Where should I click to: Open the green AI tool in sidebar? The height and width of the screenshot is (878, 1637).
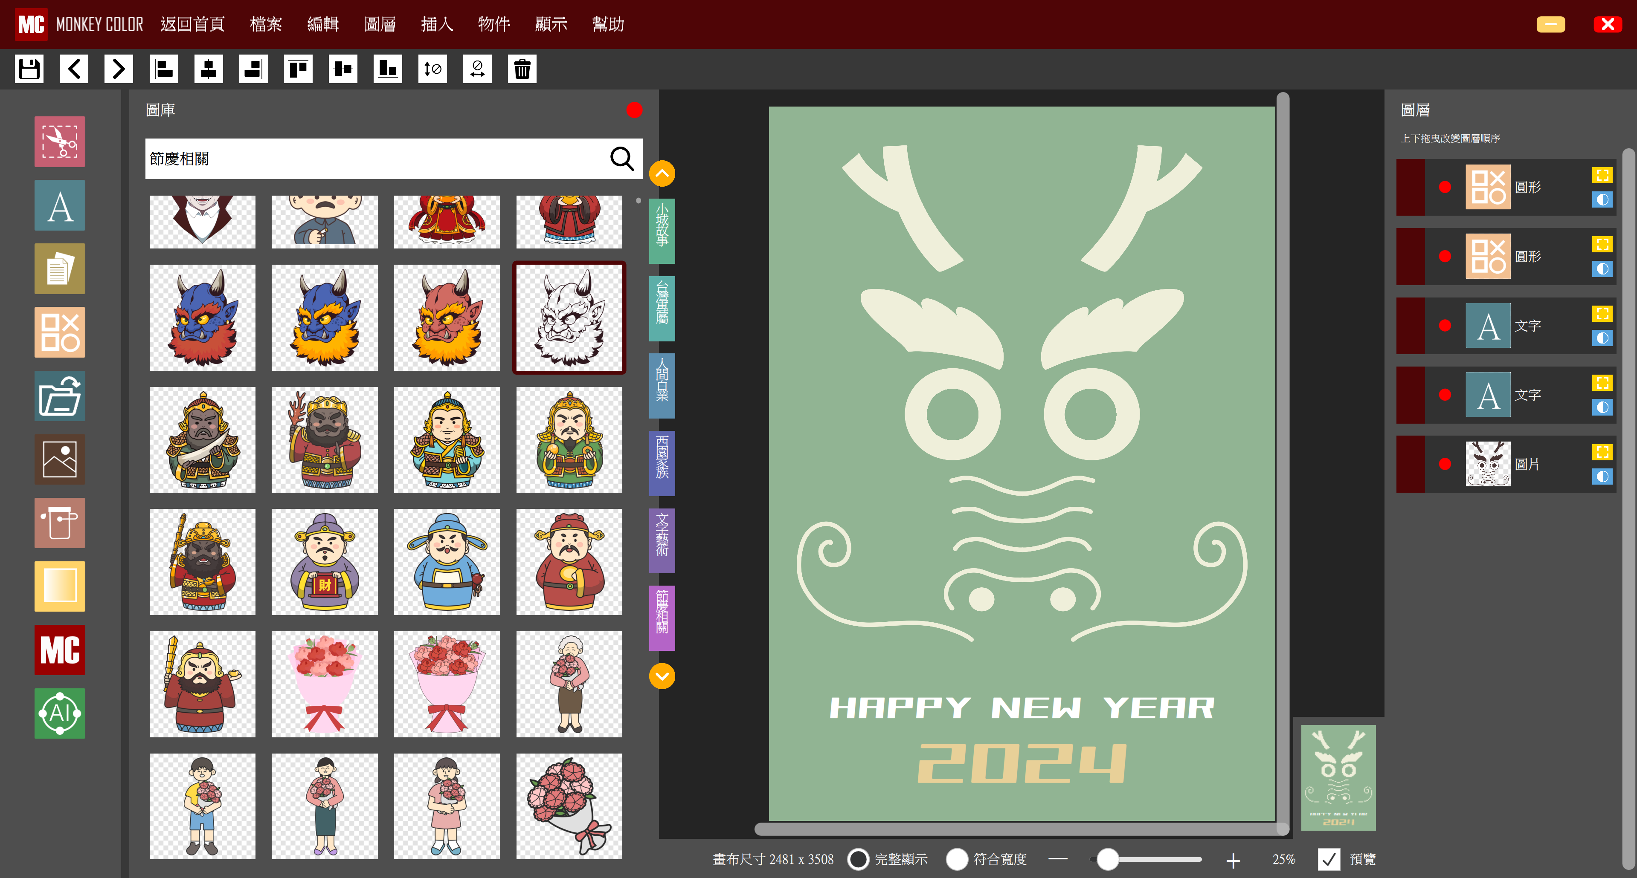tap(60, 713)
